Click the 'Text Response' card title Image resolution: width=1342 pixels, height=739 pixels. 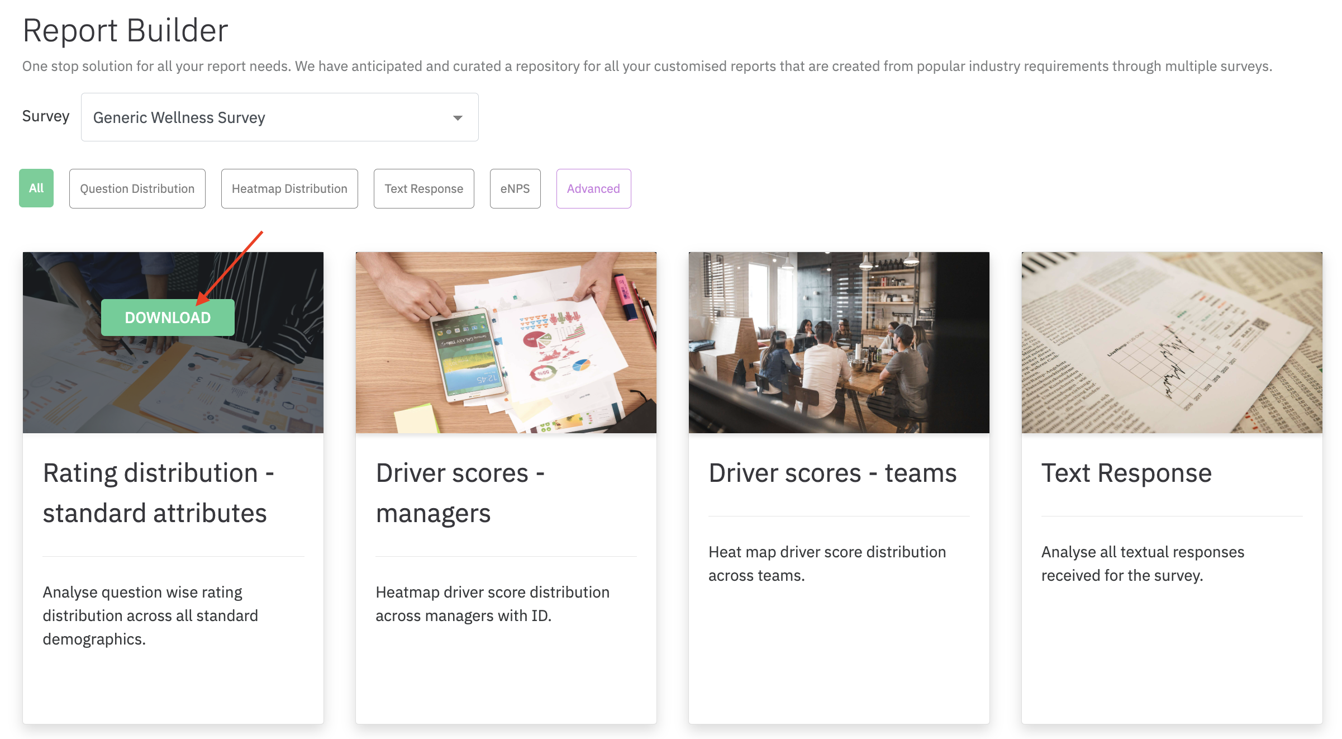1127,473
